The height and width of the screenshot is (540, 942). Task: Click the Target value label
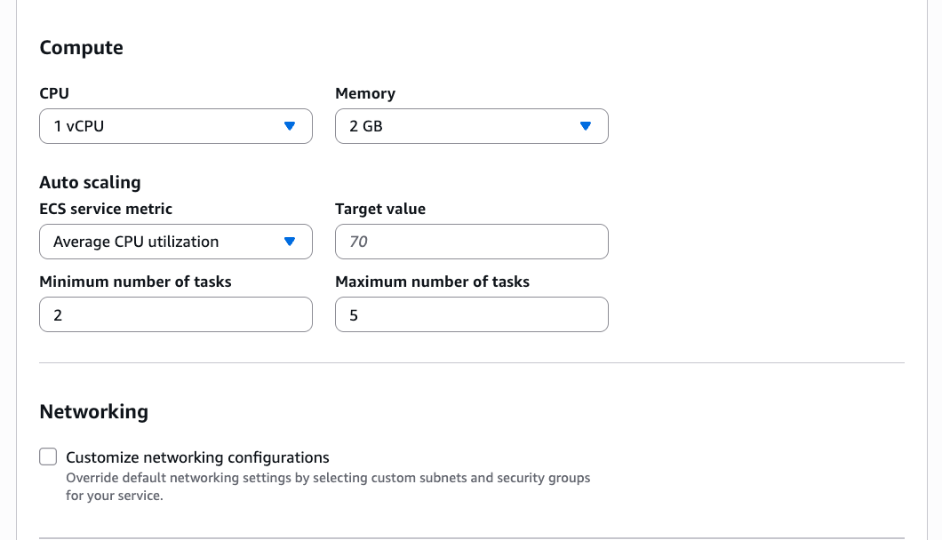pos(380,209)
